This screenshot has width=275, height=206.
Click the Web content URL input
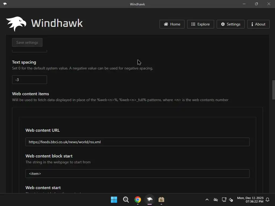[x=137, y=142]
